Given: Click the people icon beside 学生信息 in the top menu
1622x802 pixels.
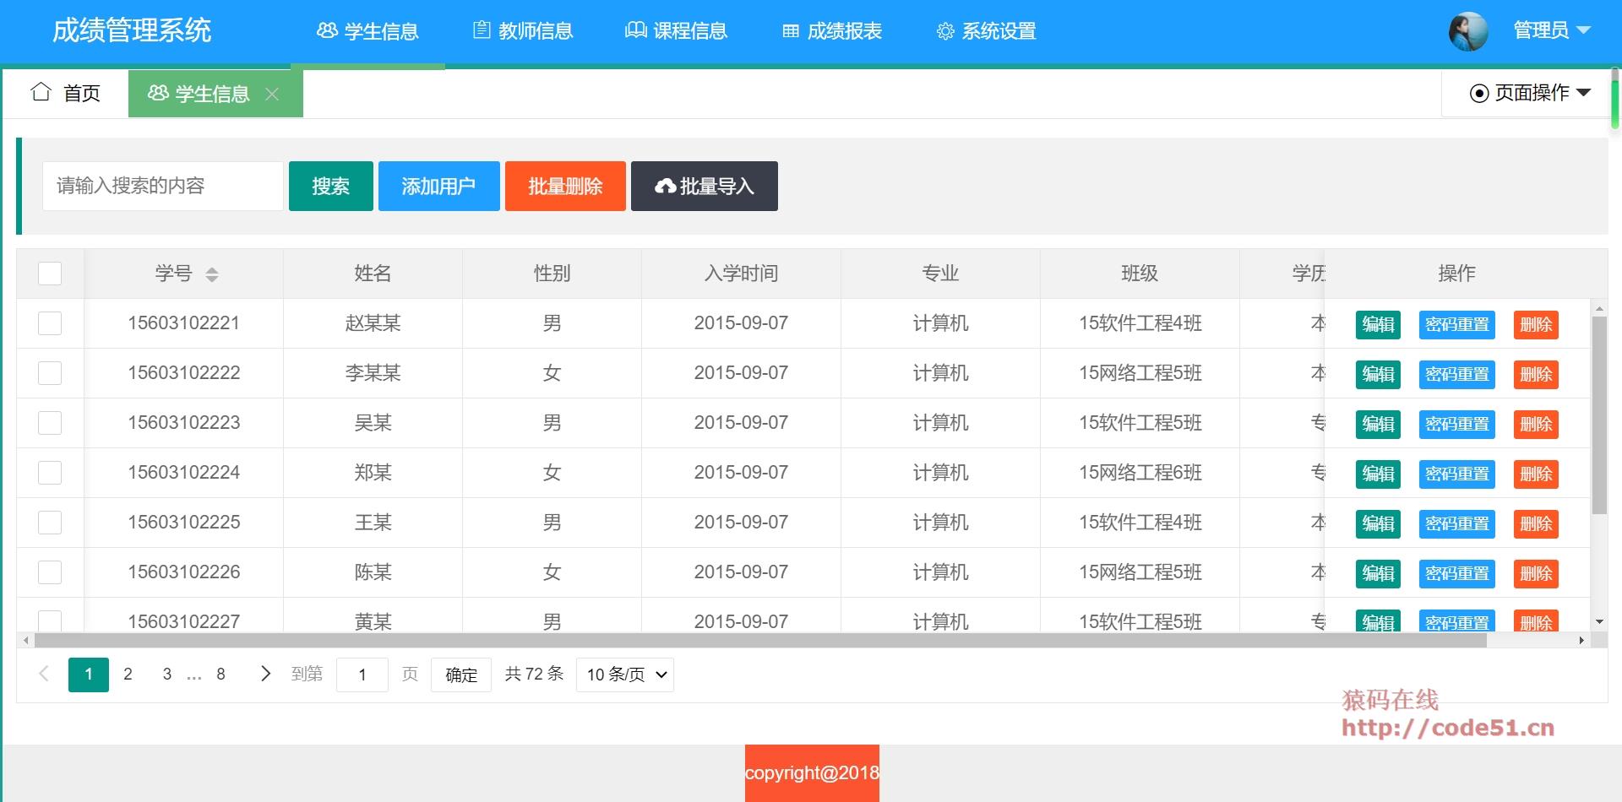Looking at the screenshot, I should [x=327, y=30].
